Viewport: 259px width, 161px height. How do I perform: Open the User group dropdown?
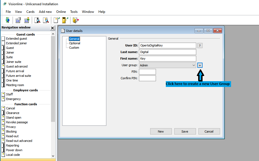193,65
